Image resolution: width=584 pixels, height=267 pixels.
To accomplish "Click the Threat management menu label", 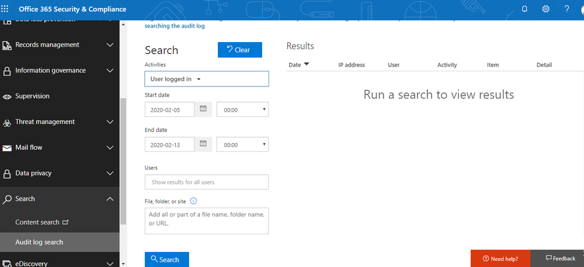I will point(45,122).
